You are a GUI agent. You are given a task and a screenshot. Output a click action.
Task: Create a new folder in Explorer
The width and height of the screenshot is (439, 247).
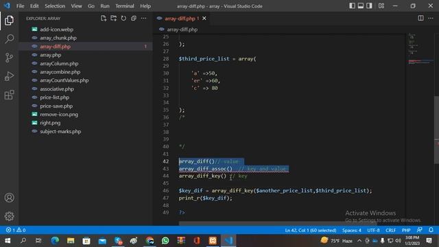click(114, 19)
